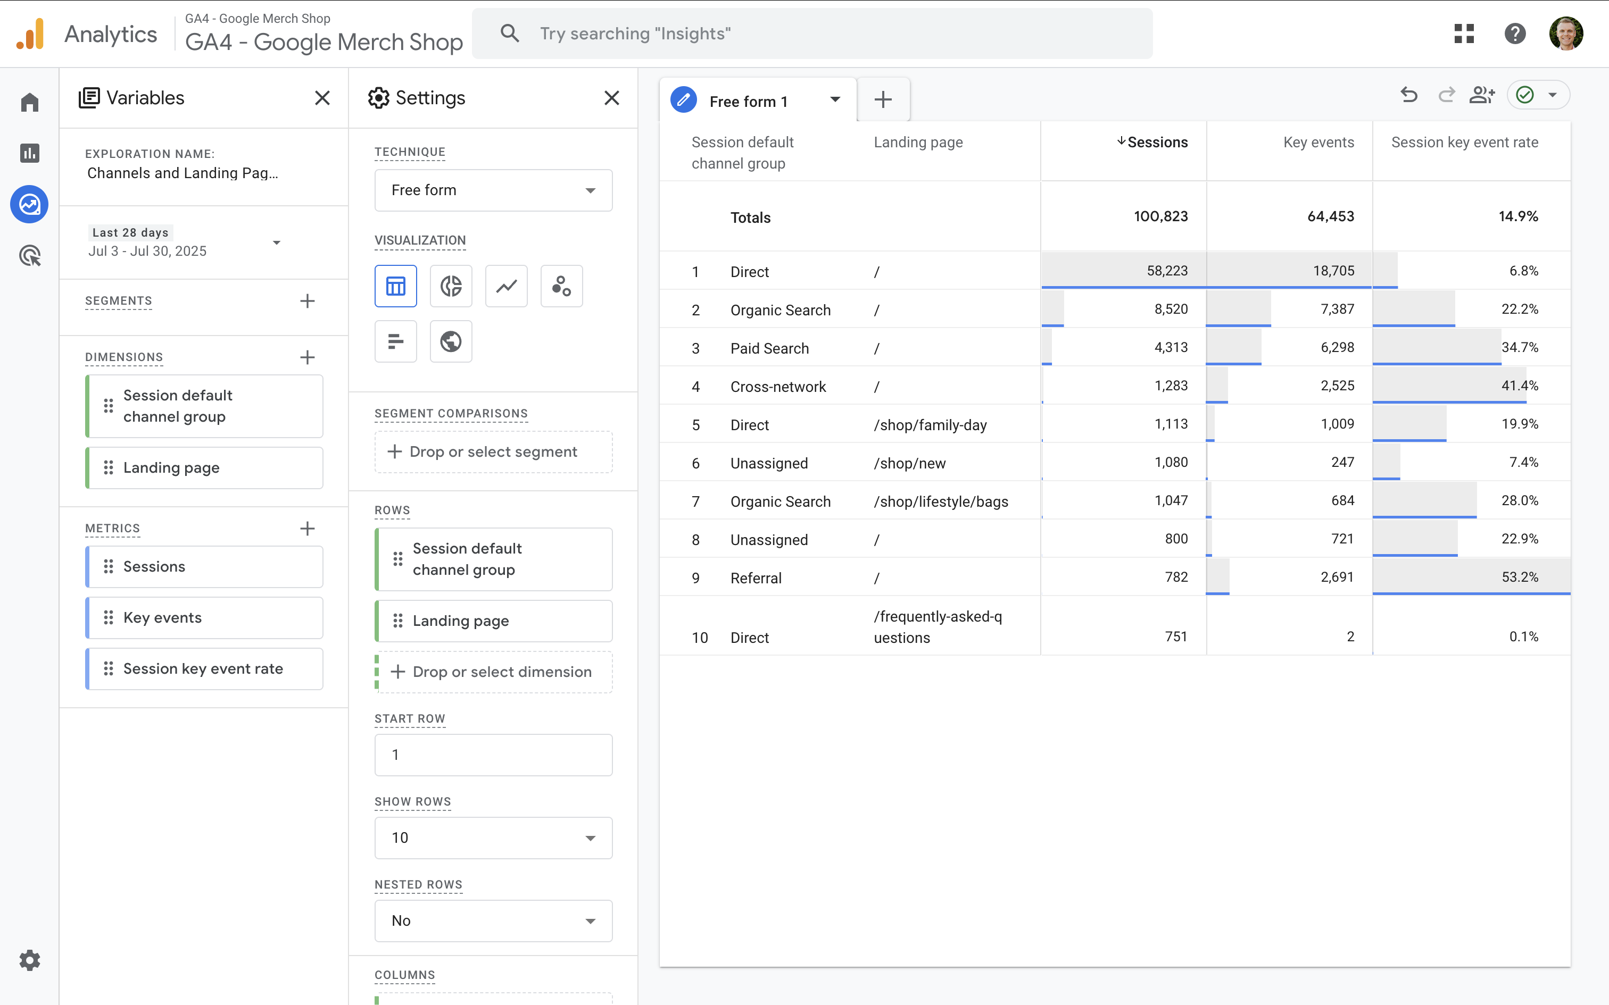Open Reports bar-chart icon in sidebar

(30, 153)
